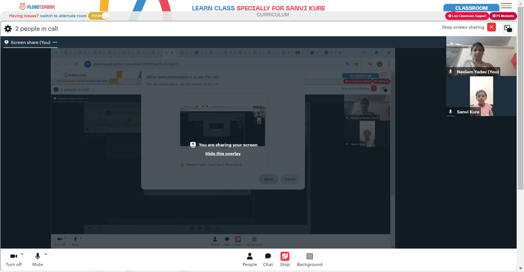
Task: Toggle the ROOM alternate room switch
Action: click(x=99, y=16)
